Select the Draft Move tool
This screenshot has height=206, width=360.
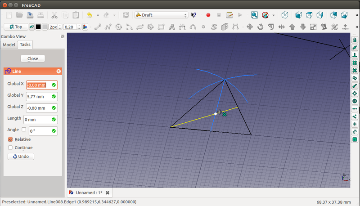(x=250, y=27)
